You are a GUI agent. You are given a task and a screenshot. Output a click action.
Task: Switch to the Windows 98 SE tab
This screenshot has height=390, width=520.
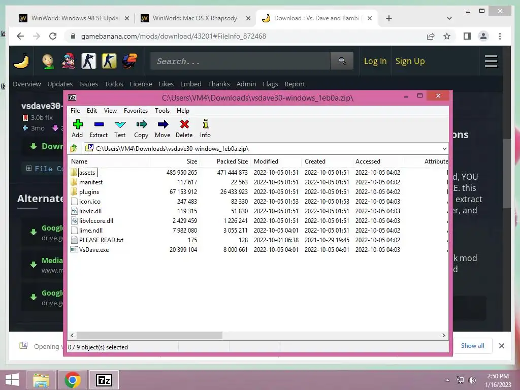click(x=75, y=18)
